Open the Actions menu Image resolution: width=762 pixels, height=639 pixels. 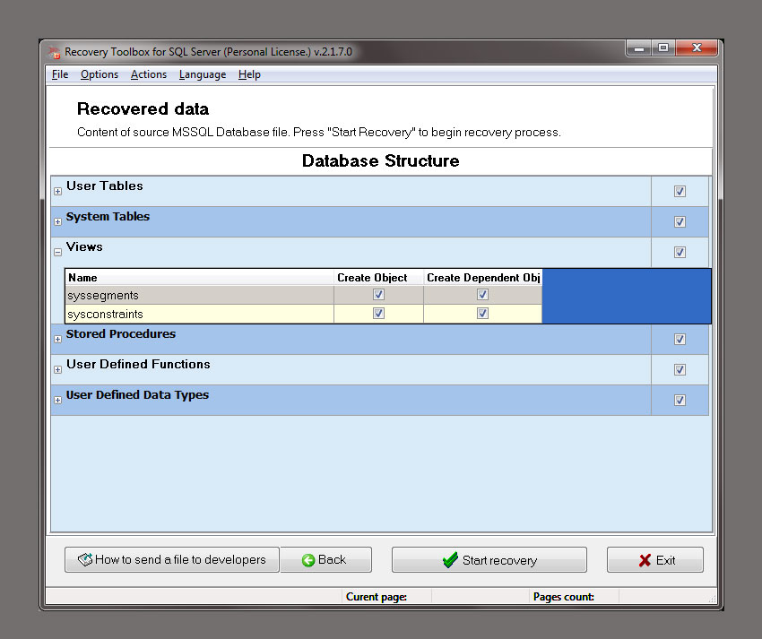click(x=149, y=74)
